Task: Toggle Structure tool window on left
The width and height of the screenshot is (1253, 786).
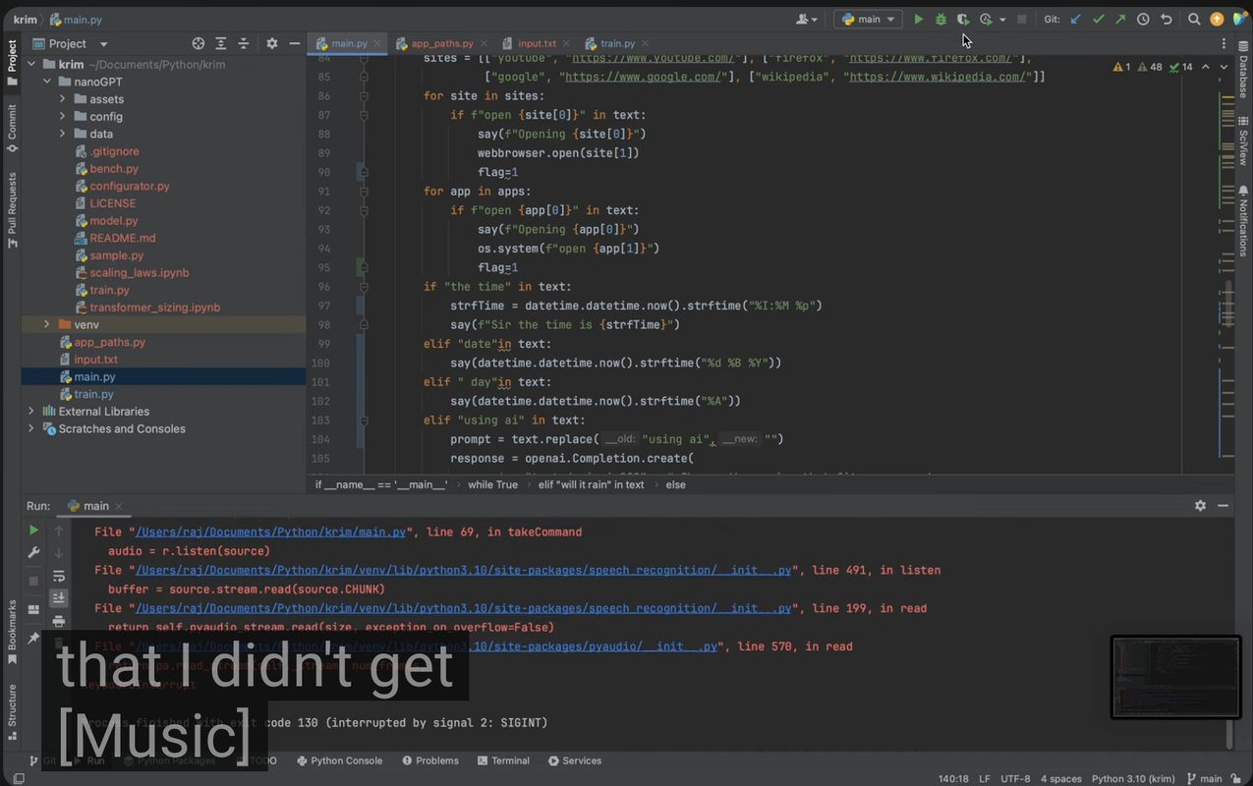Action: point(12,711)
